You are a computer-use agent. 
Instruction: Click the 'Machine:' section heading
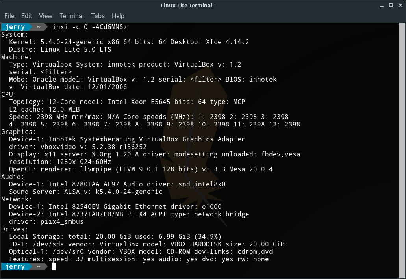pos(17,57)
